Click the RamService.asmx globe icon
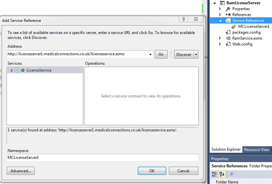 pyautogui.click(x=228, y=38)
